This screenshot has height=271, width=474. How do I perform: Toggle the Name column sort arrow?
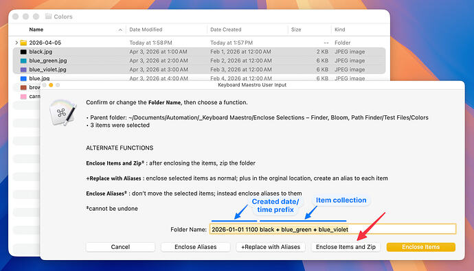click(x=120, y=30)
